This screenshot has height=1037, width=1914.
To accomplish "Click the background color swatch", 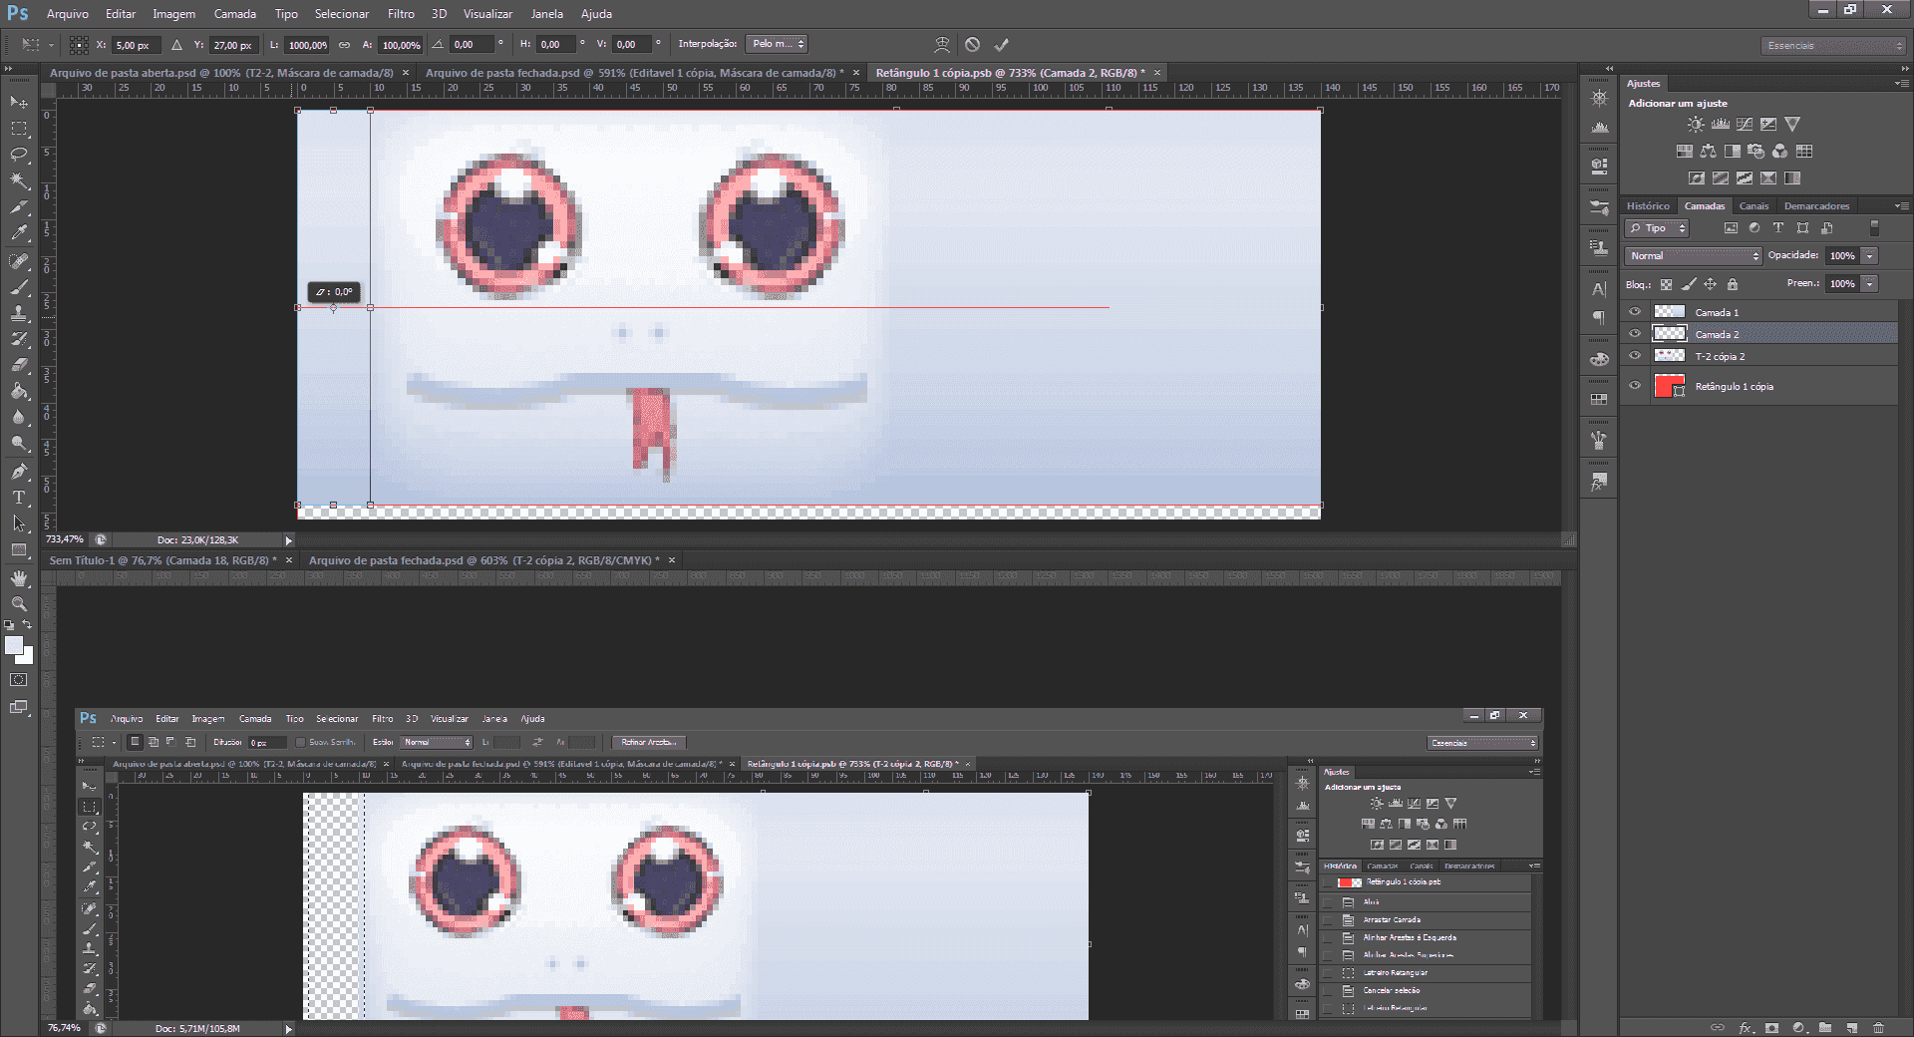I will 27,657.
